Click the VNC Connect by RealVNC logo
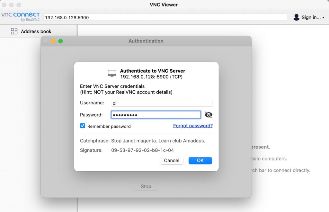Screen dimensions: 329x212 [x=20, y=17]
